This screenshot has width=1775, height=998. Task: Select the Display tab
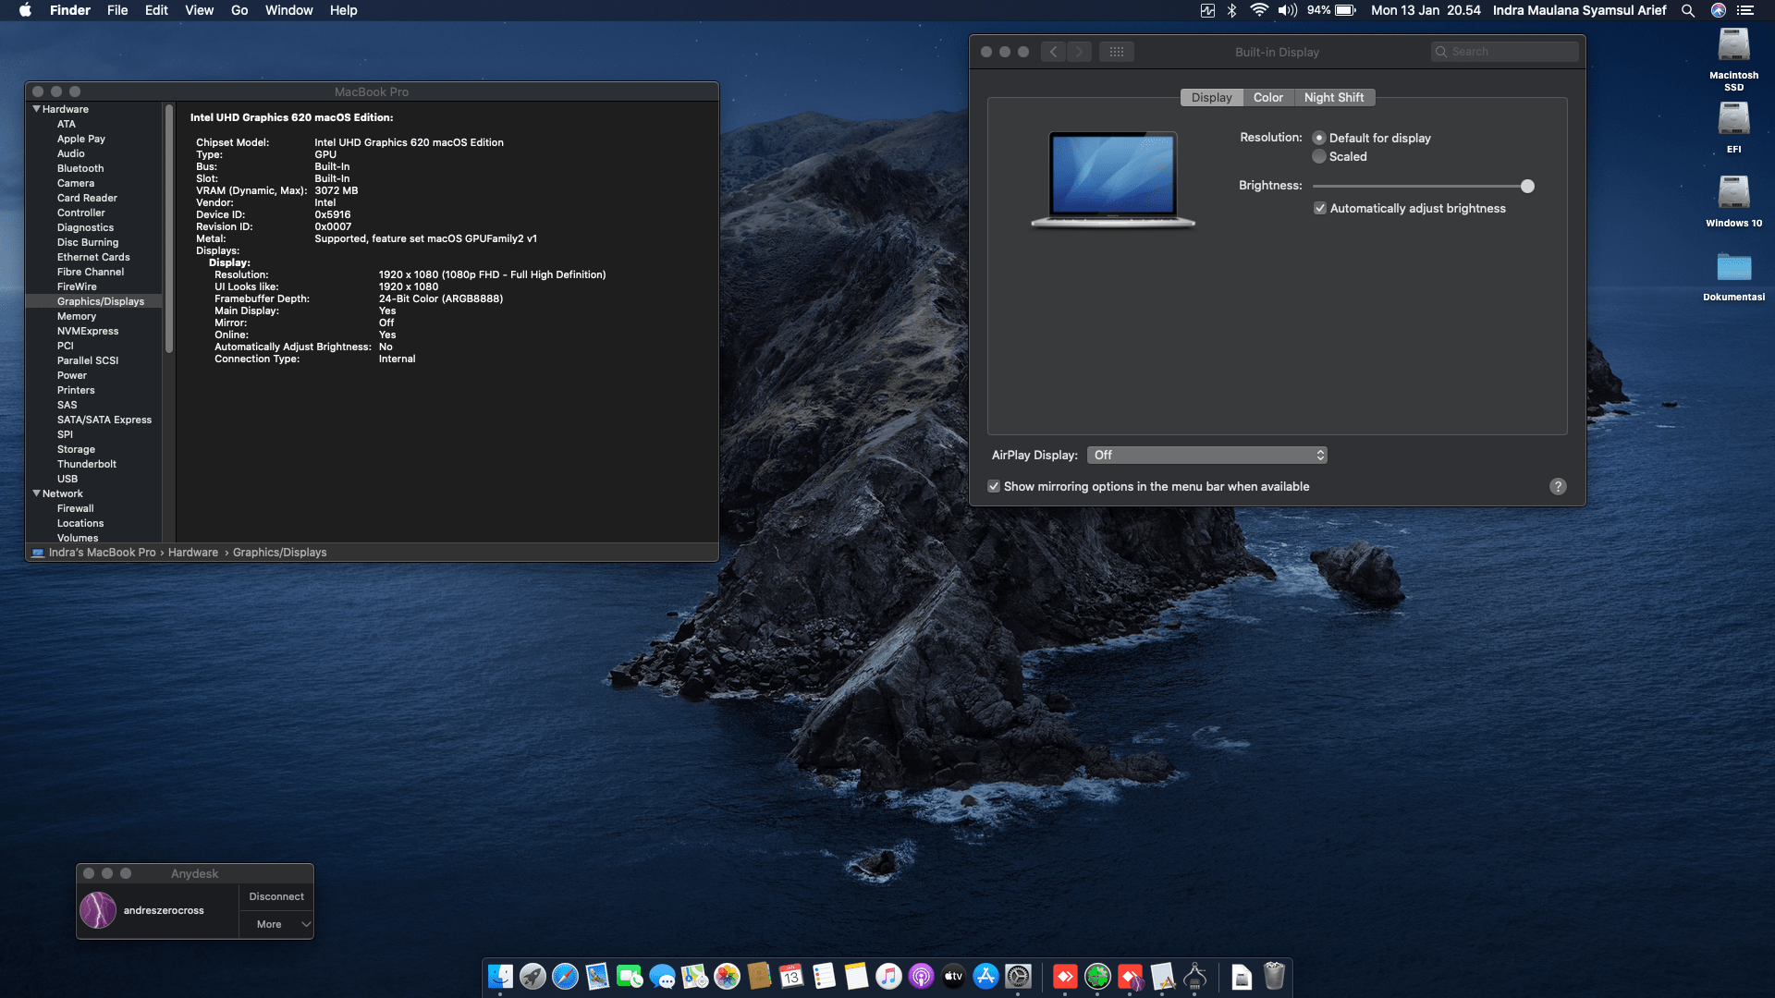1211,97
